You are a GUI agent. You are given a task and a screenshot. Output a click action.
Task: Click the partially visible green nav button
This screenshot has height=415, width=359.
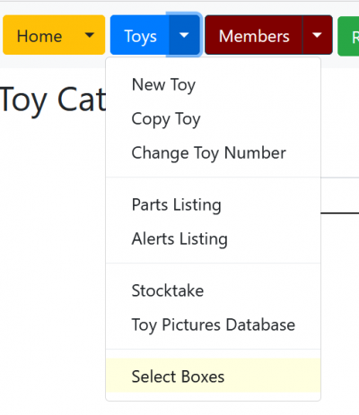(x=348, y=36)
